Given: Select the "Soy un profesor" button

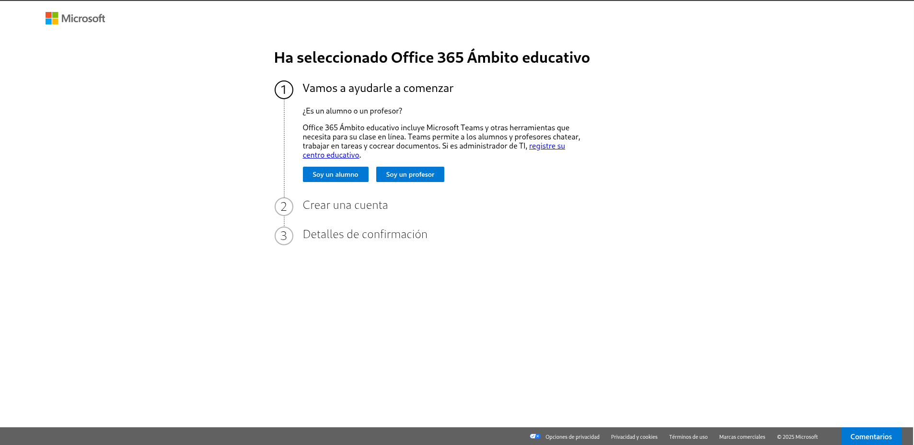Looking at the screenshot, I should (410, 174).
